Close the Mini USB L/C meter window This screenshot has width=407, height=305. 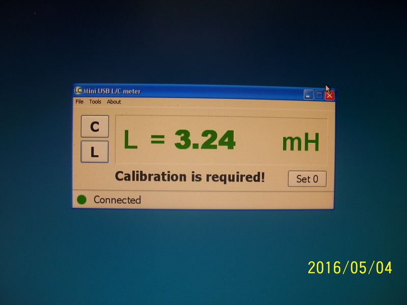point(329,96)
